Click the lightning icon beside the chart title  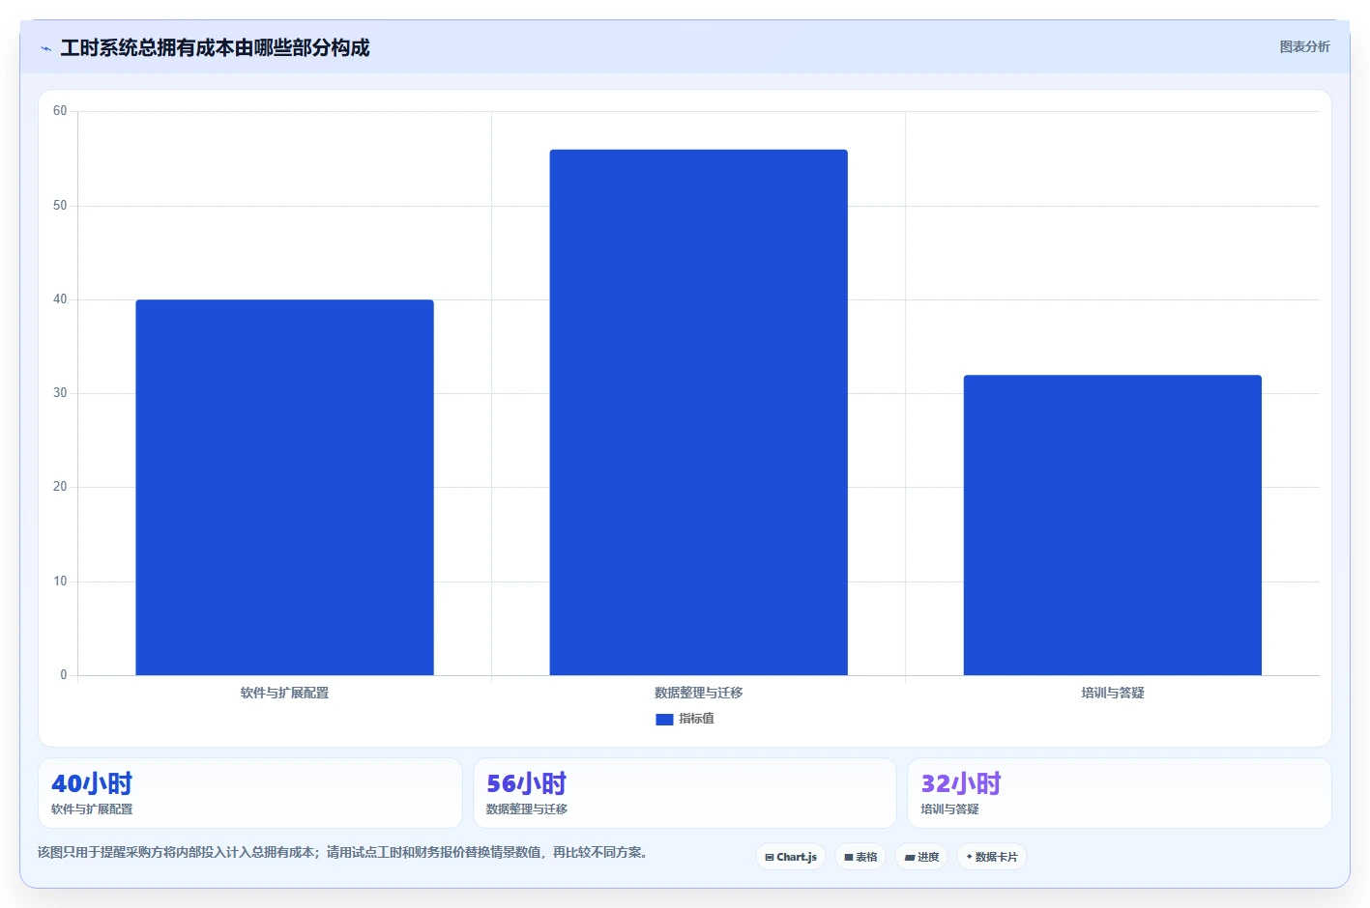click(45, 48)
